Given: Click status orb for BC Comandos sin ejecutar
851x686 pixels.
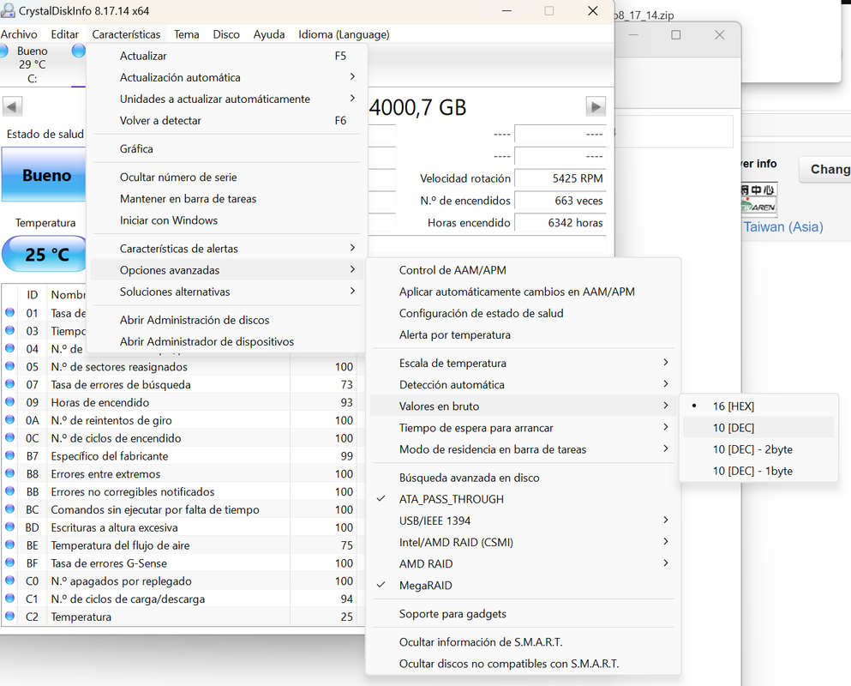Looking at the screenshot, I should pos(9,509).
